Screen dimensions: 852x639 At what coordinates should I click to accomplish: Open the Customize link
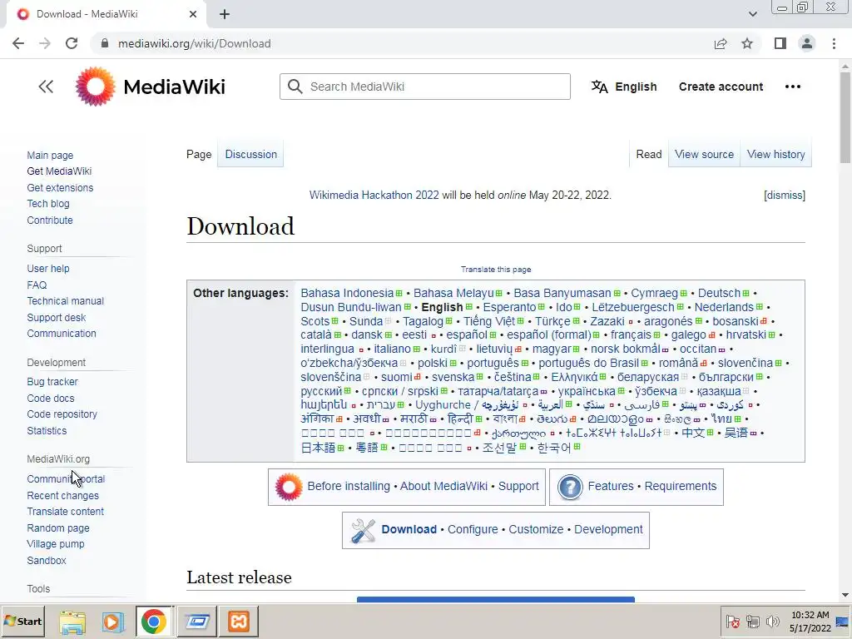[x=536, y=530]
